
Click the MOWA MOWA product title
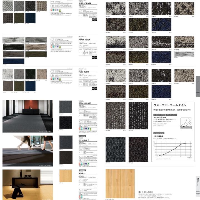(84, 40)
